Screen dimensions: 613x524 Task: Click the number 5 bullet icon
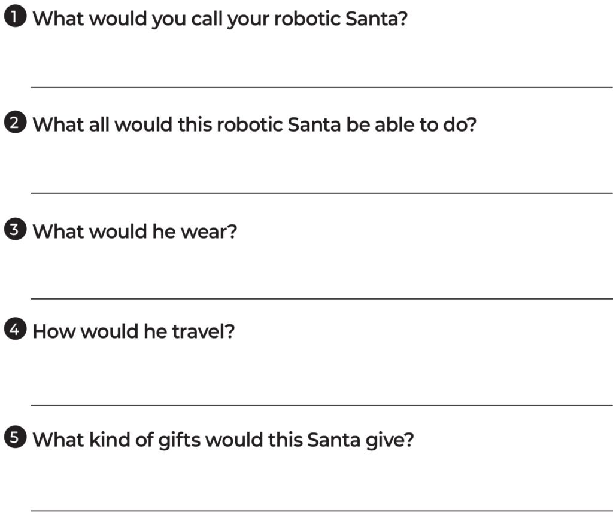[14, 438]
